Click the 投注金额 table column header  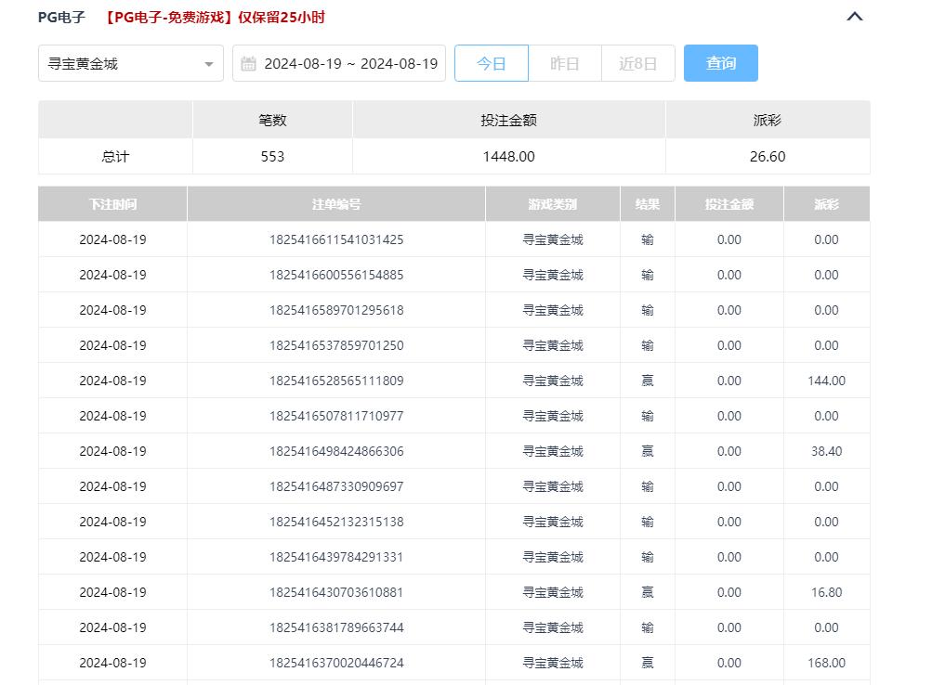click(729, 204)
